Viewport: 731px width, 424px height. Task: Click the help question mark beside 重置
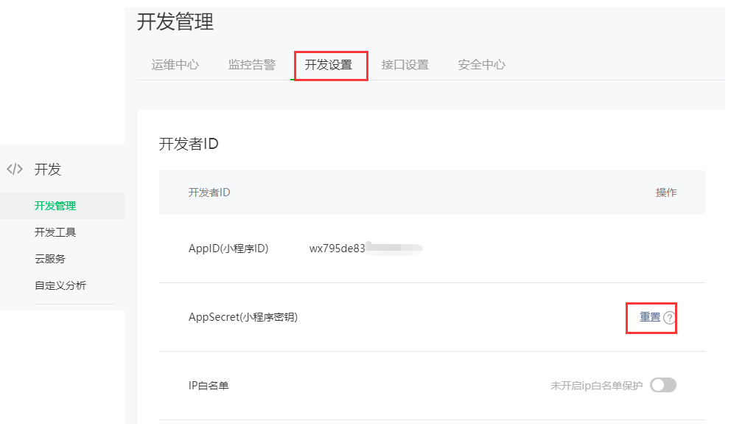(x=669, y=318)
